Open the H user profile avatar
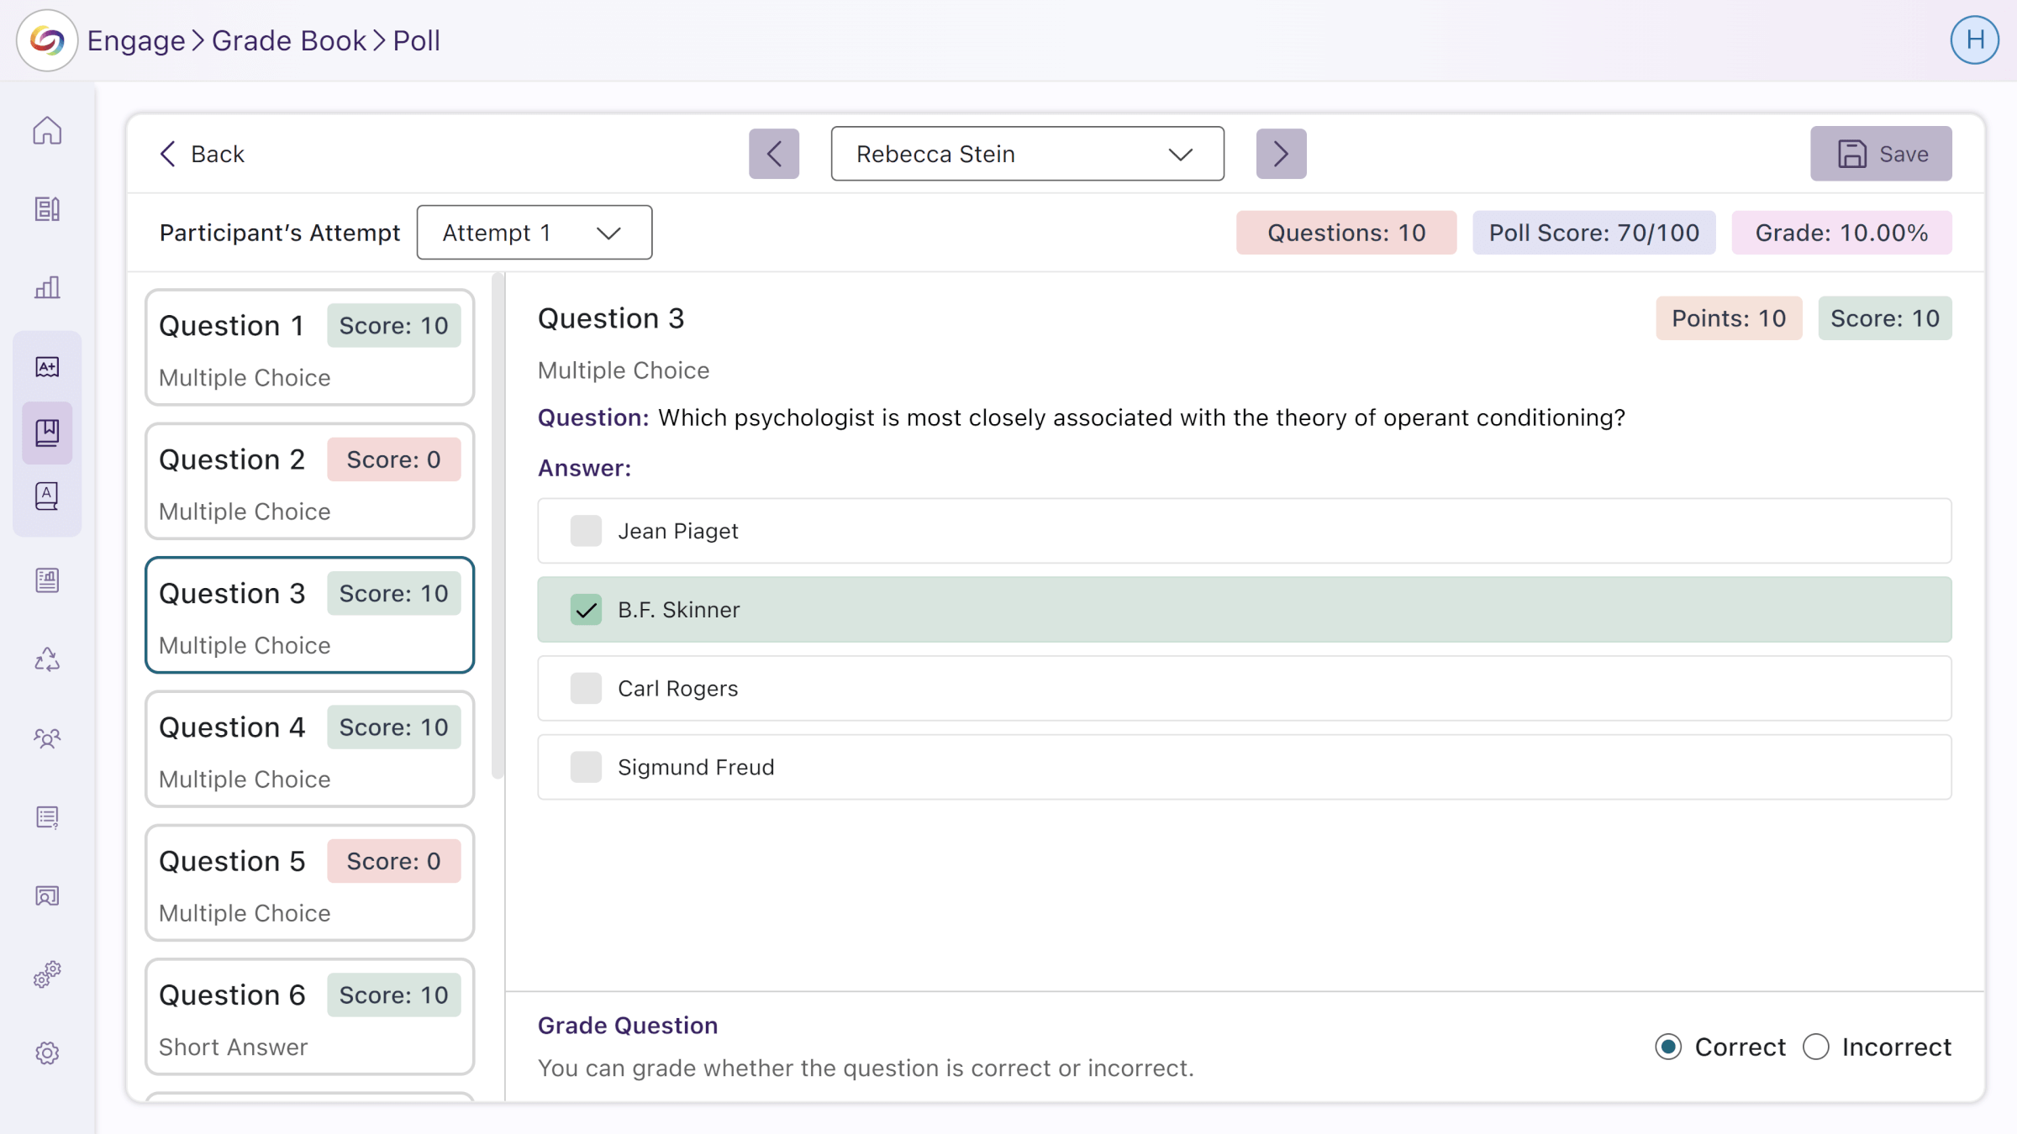This screenshot has width=2017, height=1134. pyautogui.click(x=1974, y=40)
